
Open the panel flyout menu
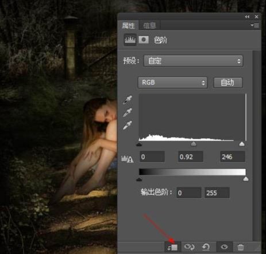[255, 25]
